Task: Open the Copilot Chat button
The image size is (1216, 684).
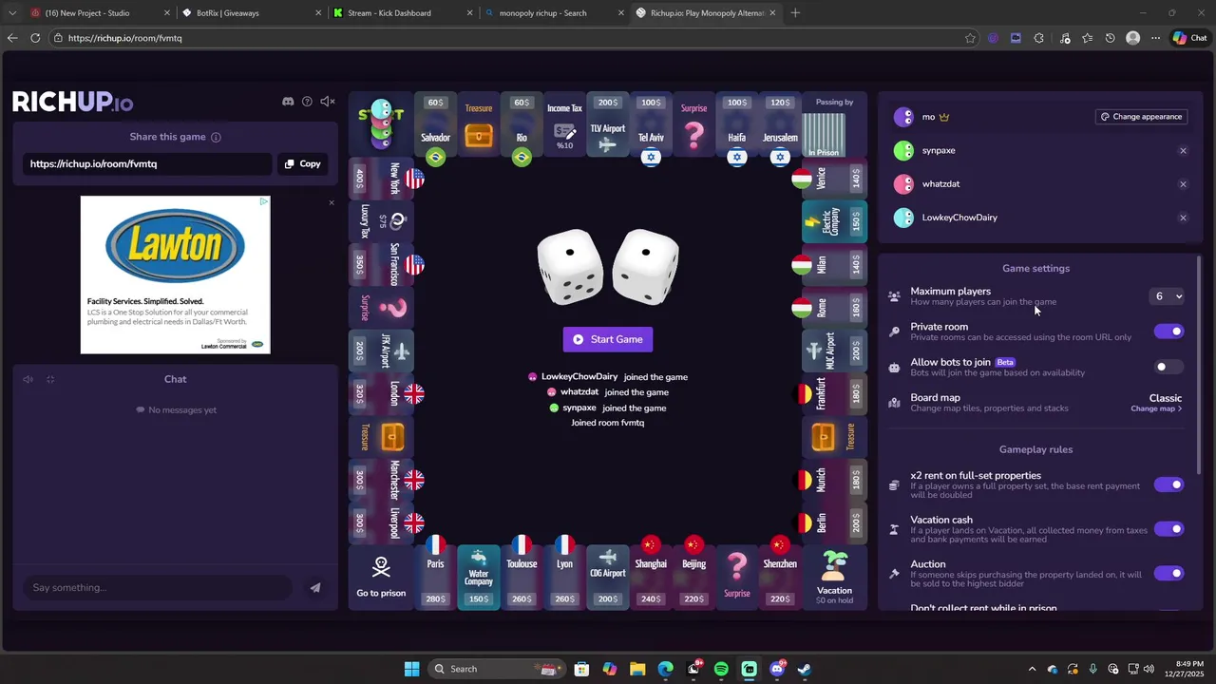Action: pyautogui.click(x=1190, y=38)
